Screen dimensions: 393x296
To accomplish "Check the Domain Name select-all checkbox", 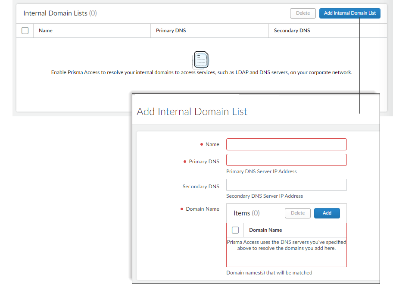I will pos(235,230).
